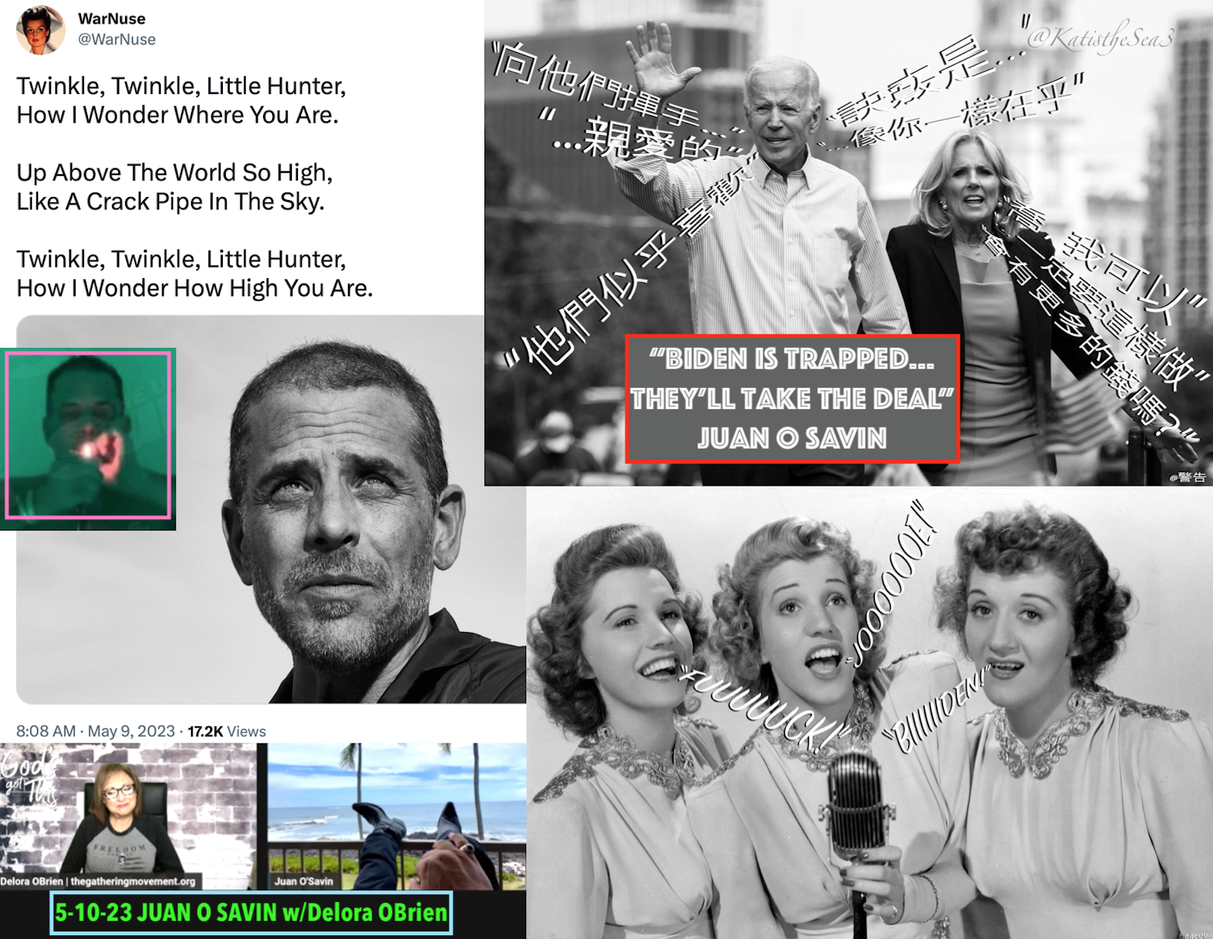This screenshot has width=1213, height=939.
Task: Click the Juan O'Savin name label
Action: [303, 881]
